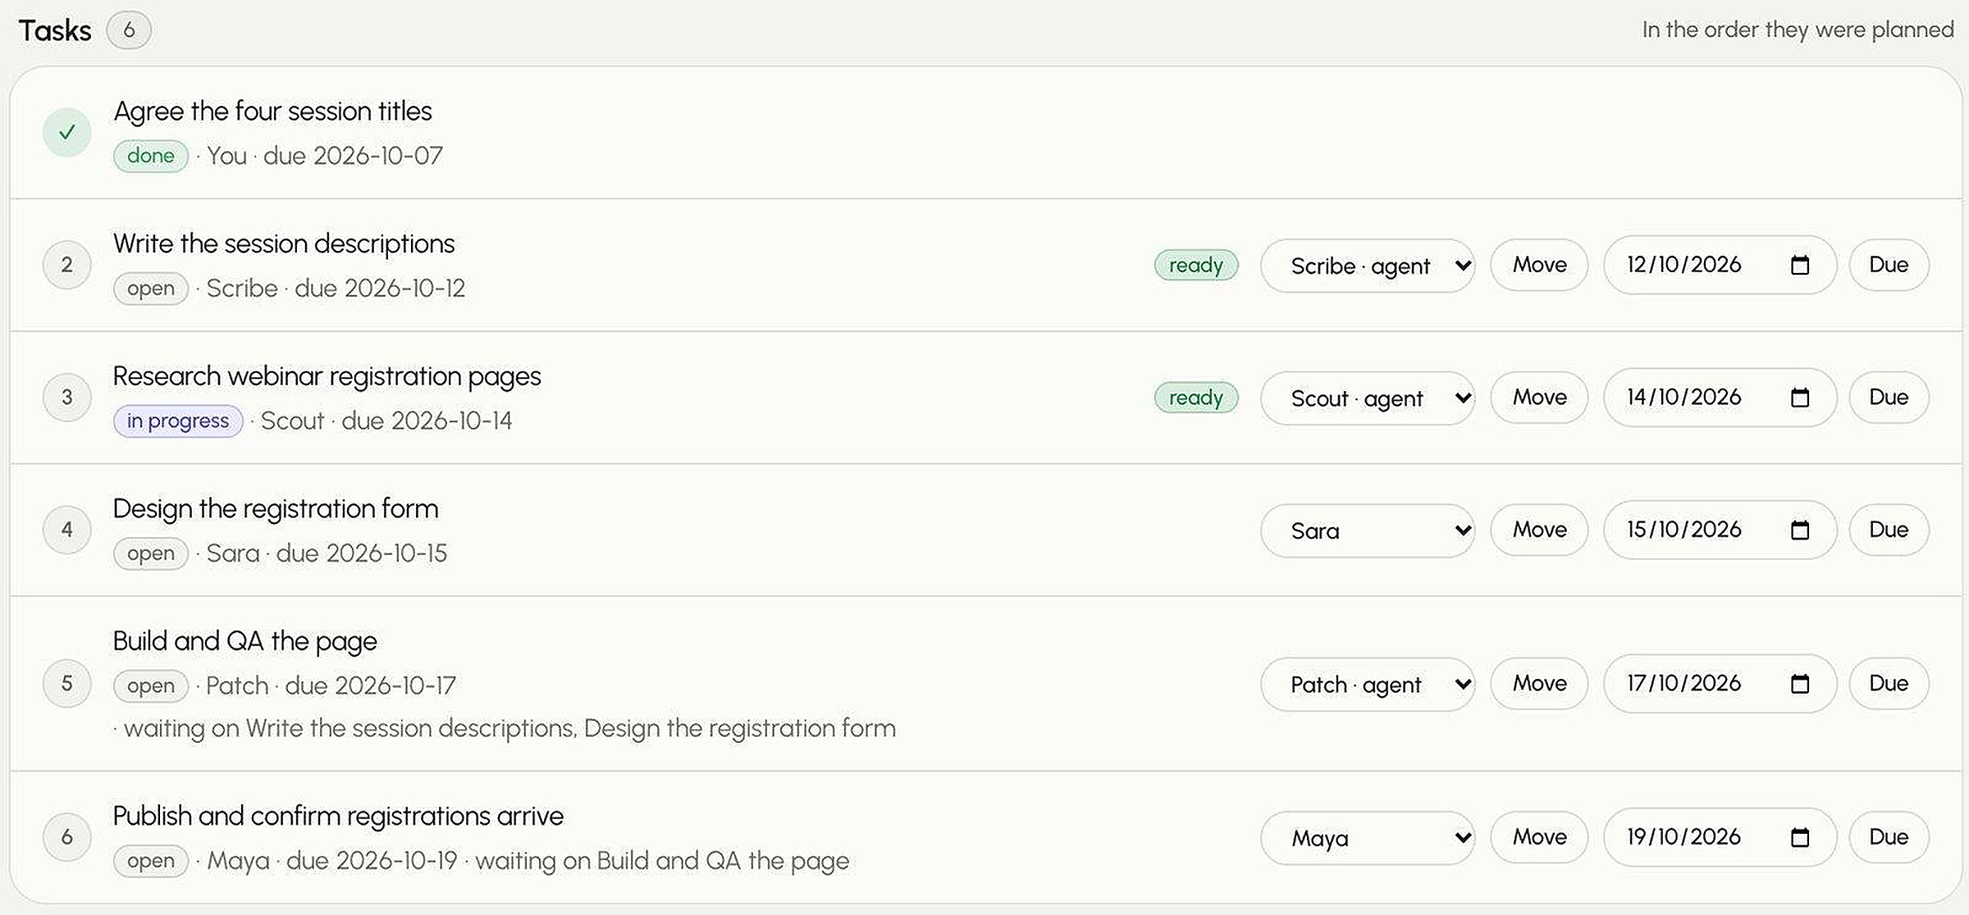Click Move for Write the session descriptions

1539,265
